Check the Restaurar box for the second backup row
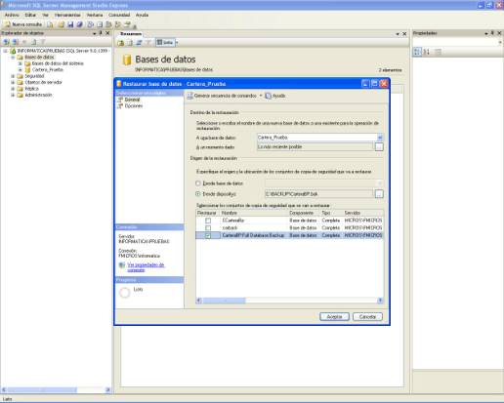This screenshot has width=504, height=403. [x=208, y=228]
